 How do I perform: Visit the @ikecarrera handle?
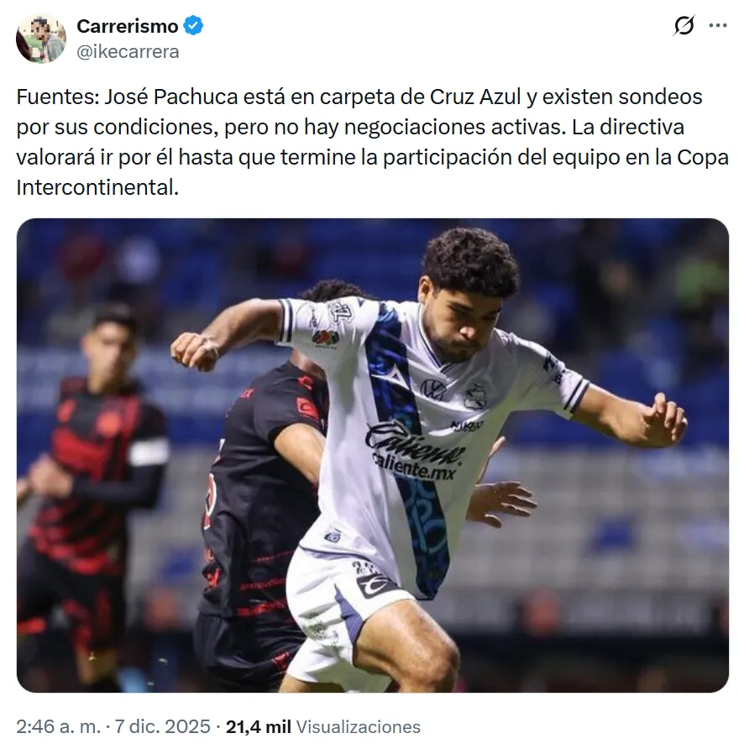point(128,51)
